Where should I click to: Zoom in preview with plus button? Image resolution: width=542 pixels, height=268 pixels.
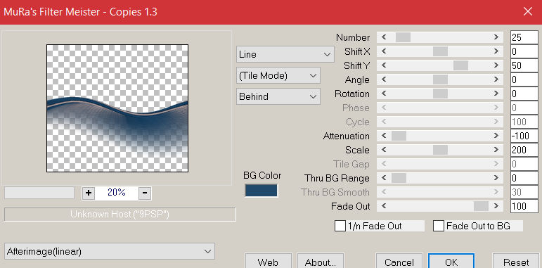[89, 193]
